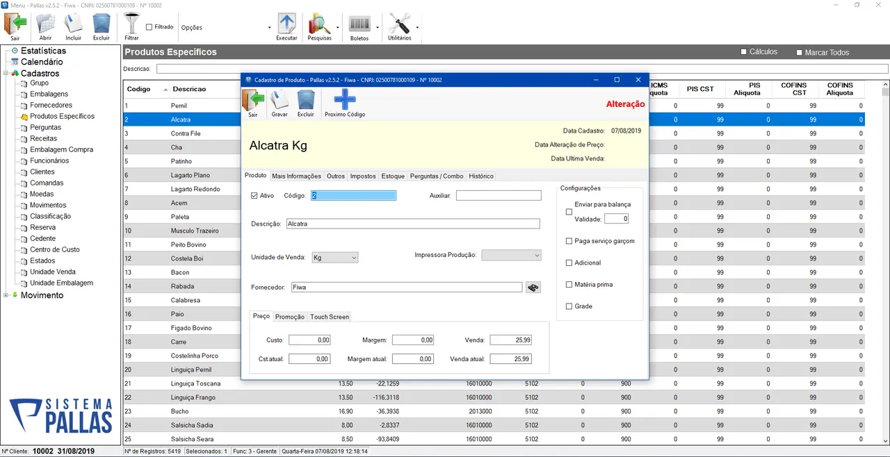The height and width of the screenshot is (457, 890).
Task: Switch to the Impostos tab
Action: 363,176
